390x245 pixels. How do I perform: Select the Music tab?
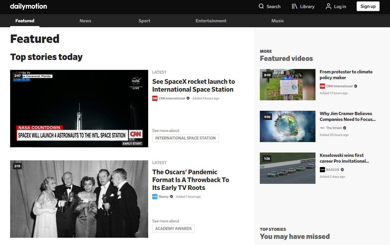(x=277, y=21)
